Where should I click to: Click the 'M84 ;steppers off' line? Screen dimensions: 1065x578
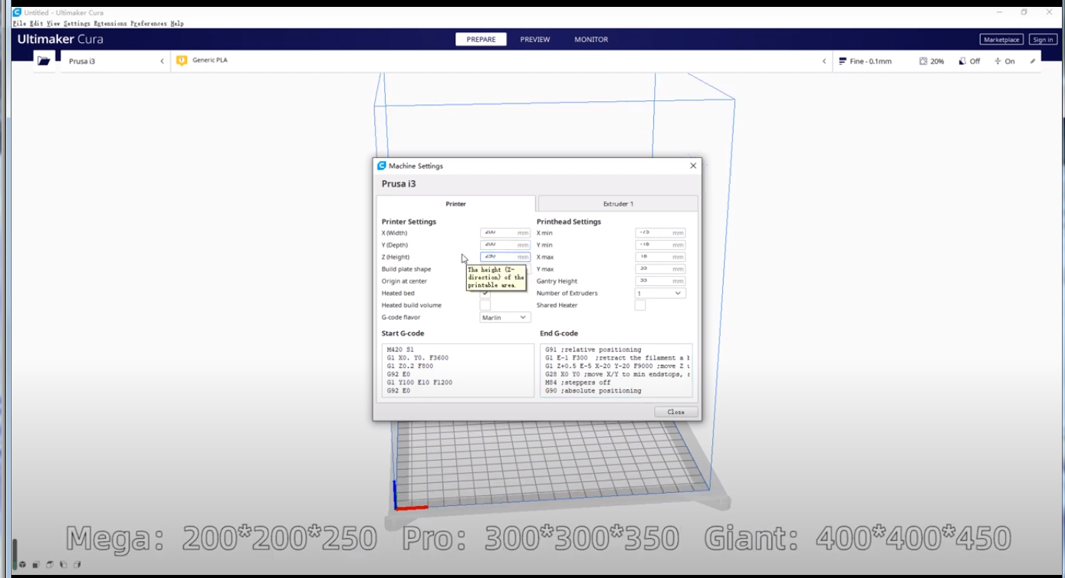coord(577,383)
